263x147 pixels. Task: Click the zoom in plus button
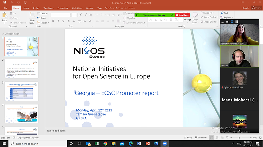click(x=251, y=138)
